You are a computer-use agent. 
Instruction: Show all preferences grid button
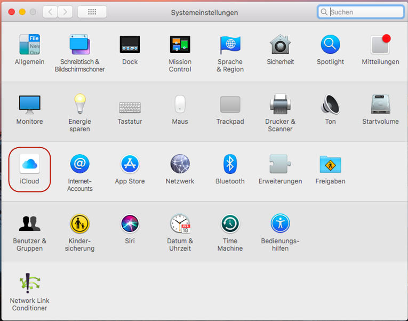[x=92, y=12]
